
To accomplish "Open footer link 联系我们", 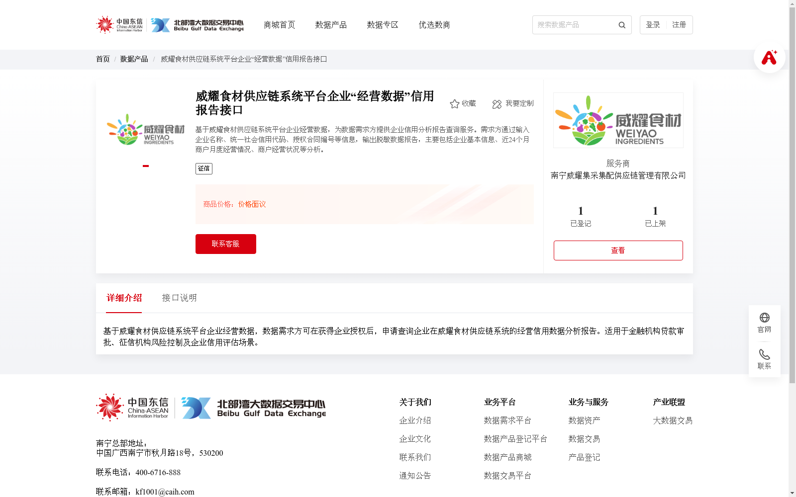I will (x=415, y=457).
